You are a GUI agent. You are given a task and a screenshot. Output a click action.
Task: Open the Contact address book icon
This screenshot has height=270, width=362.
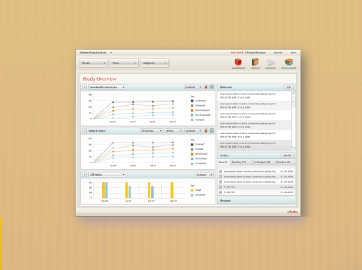click(x=255, y=62)
